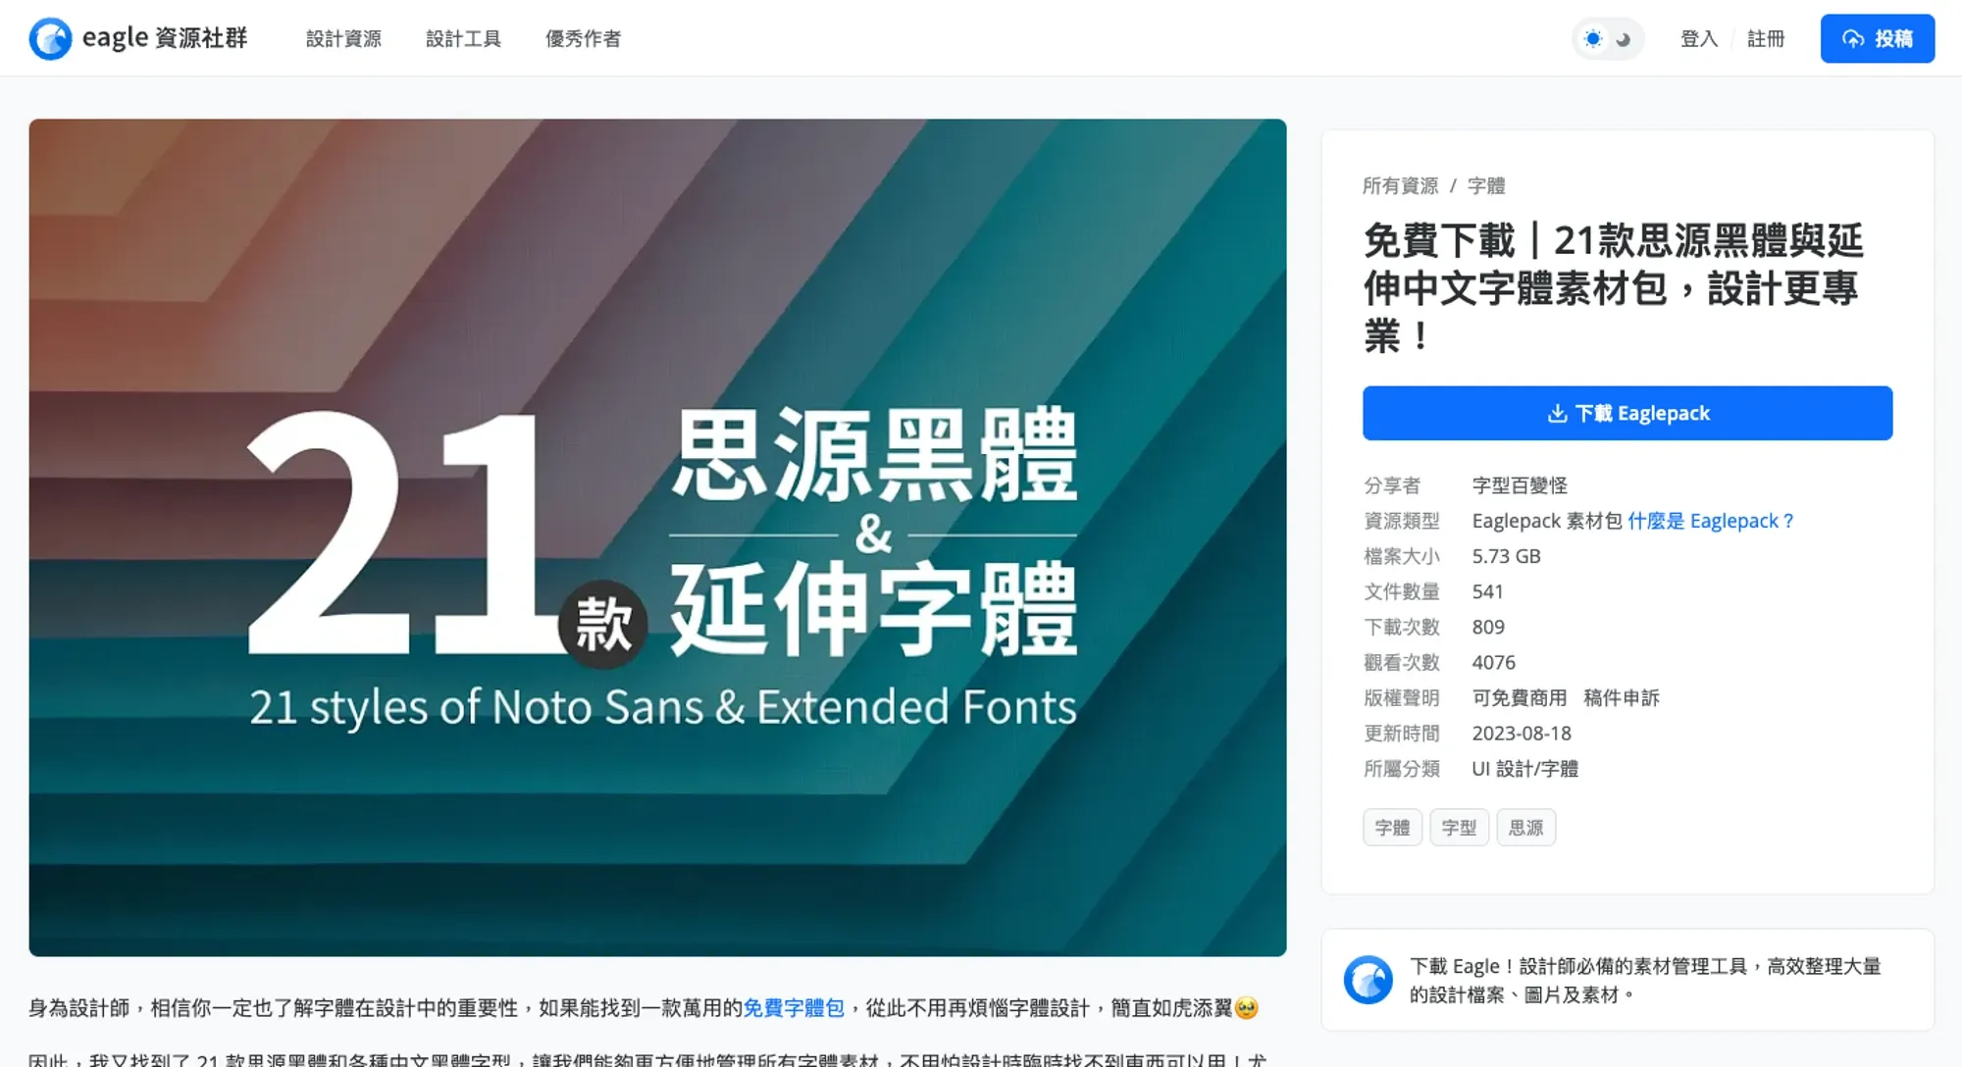Click the 下載 Eaglepack download button

[1627, 413]
